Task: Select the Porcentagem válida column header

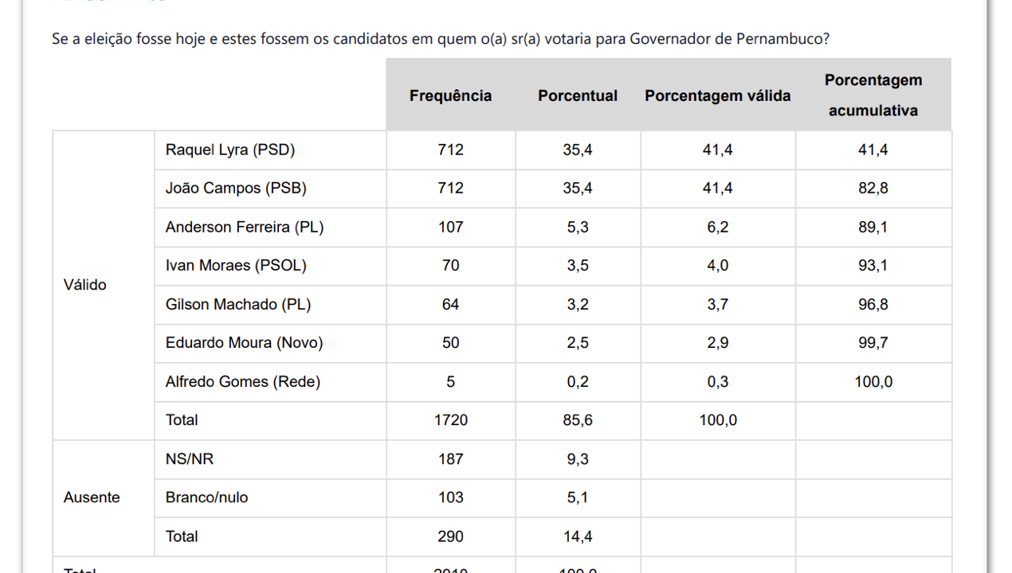Action: (717, 95)
